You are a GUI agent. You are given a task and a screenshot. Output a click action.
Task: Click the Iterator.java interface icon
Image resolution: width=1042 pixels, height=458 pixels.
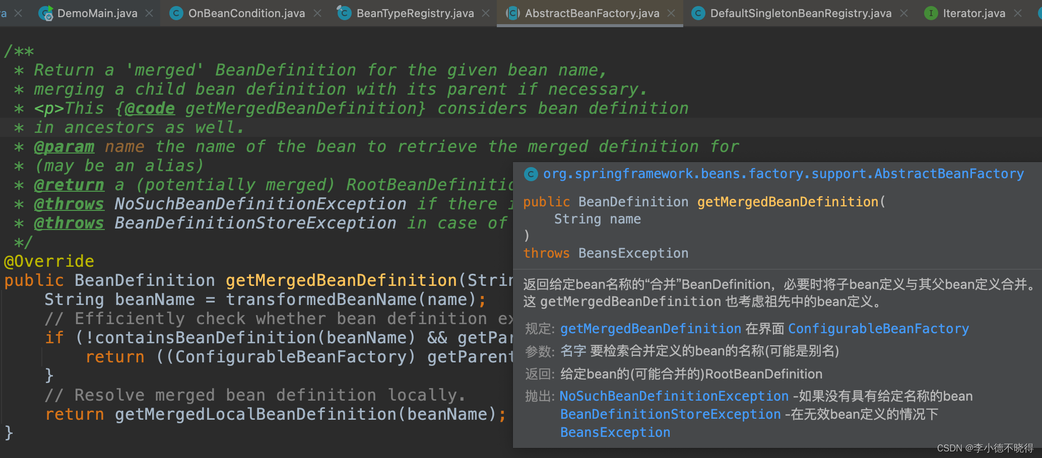point(931,13)
